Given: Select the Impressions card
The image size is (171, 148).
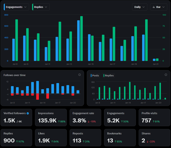Looking at the screenshot, I should [51, 117].
